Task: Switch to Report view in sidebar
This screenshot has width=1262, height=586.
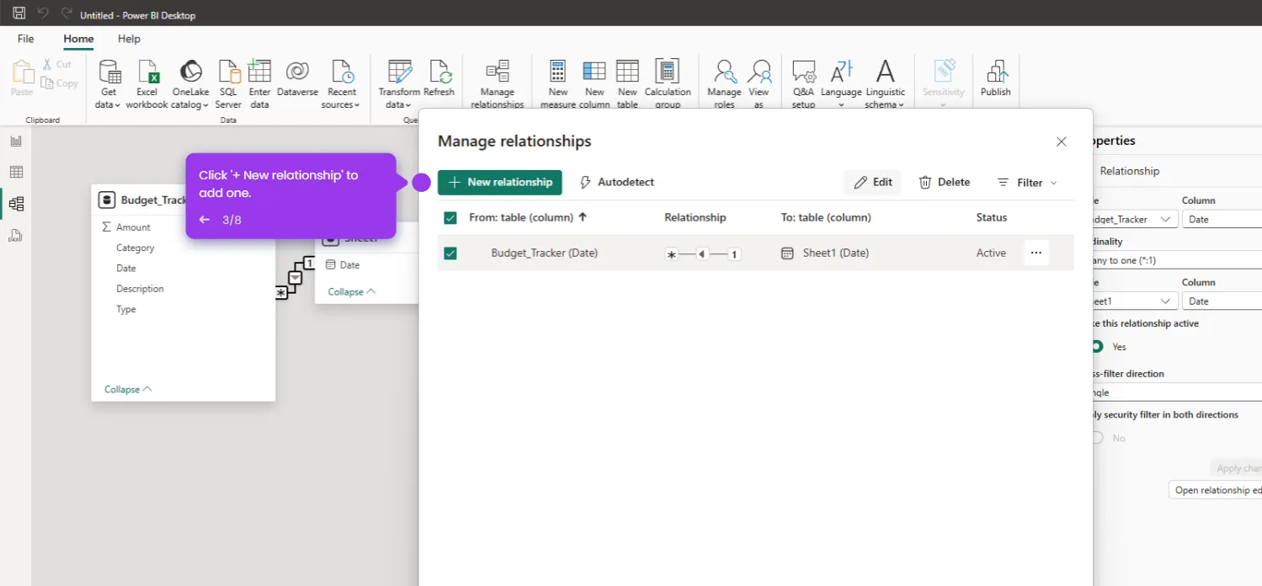Action: pyautogui.click(x=16, y=141)
